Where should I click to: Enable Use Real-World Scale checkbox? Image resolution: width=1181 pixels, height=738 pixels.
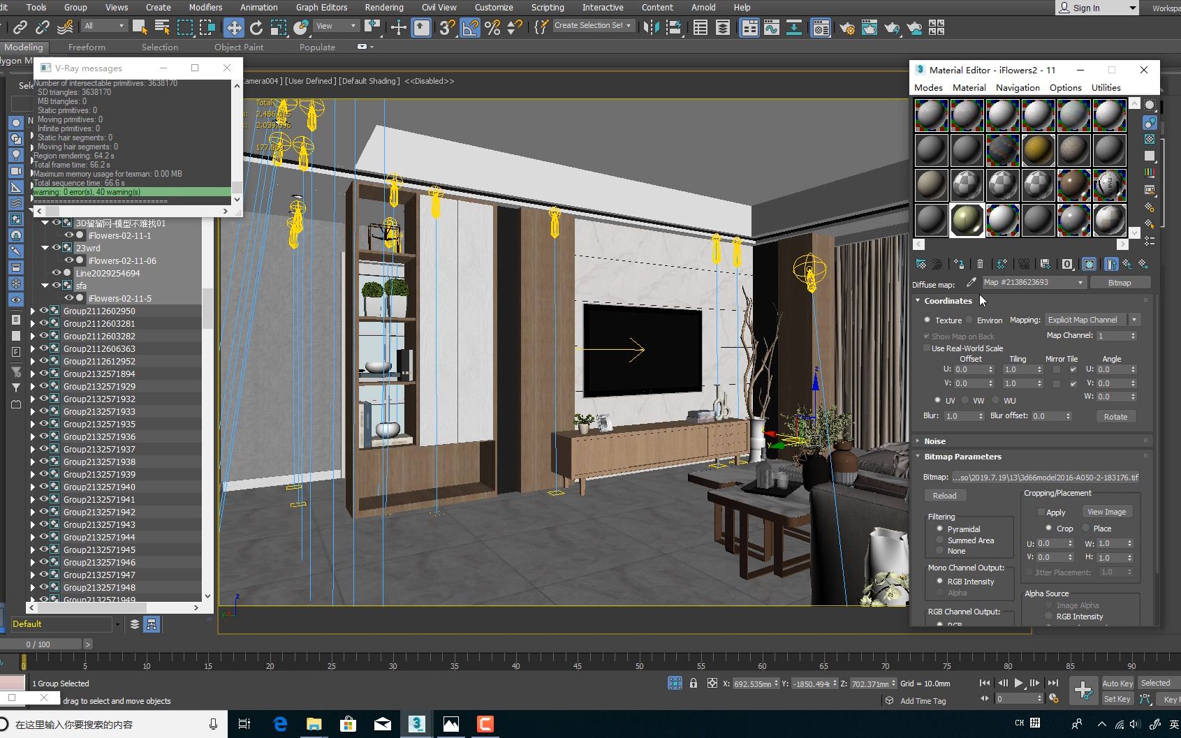click(927, 348)
